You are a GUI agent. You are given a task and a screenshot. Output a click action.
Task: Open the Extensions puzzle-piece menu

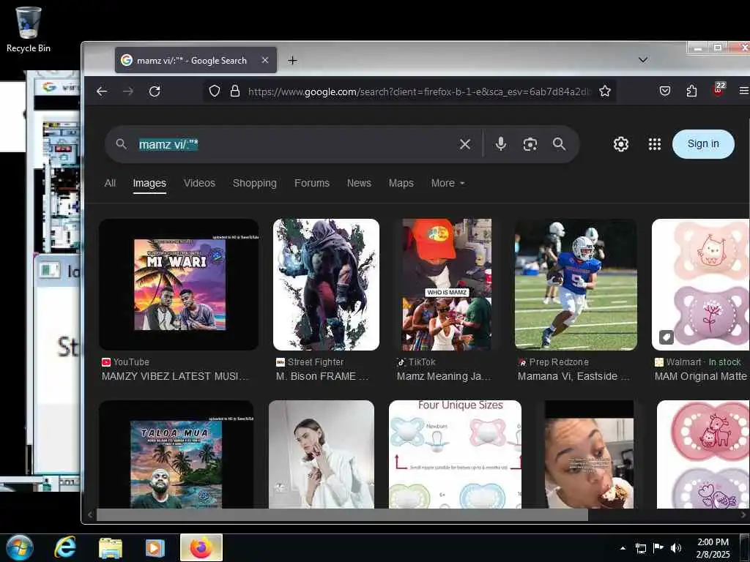(x=691, y=91)
